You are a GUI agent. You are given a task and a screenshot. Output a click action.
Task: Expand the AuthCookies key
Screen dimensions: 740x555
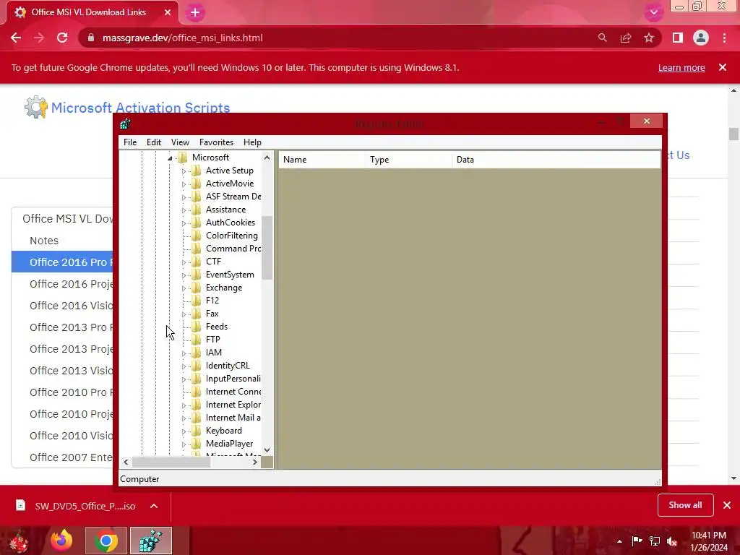[184, 223]
